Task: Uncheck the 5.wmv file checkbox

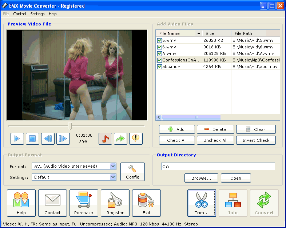Action: click(x=159, y=40)
